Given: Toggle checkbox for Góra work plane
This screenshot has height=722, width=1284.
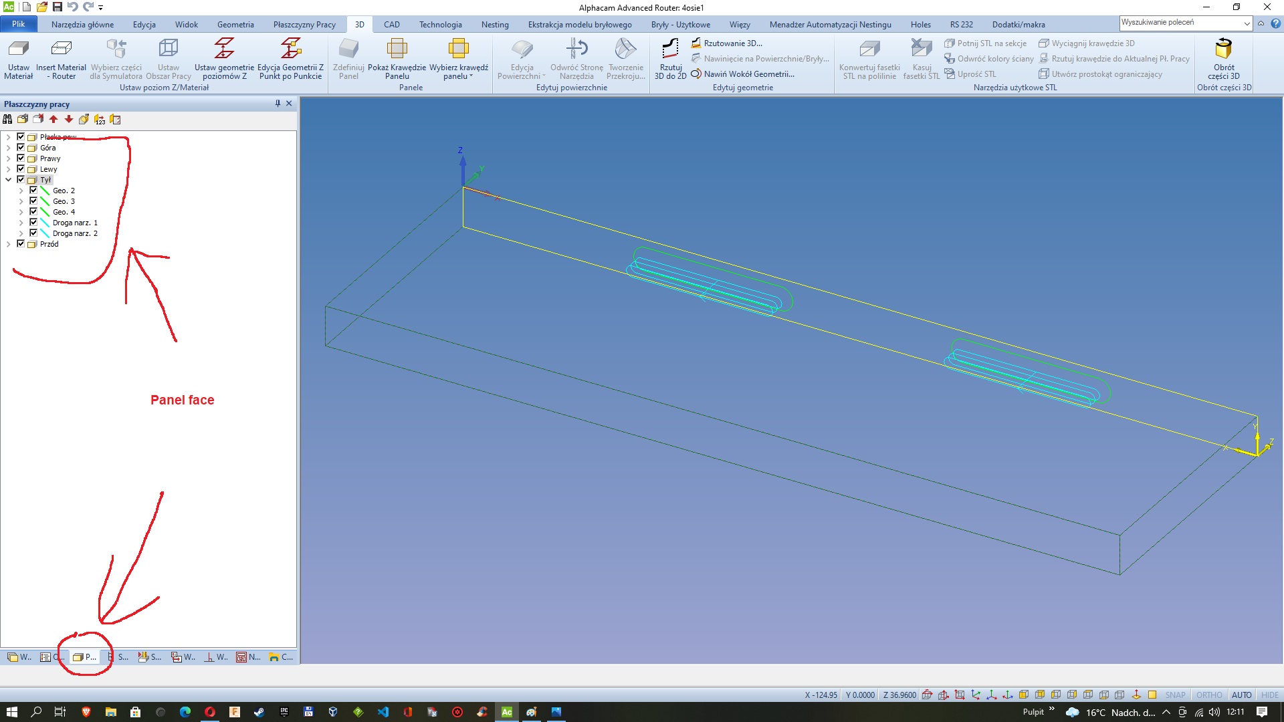Looking at the screenshot, I should point(21,147).
